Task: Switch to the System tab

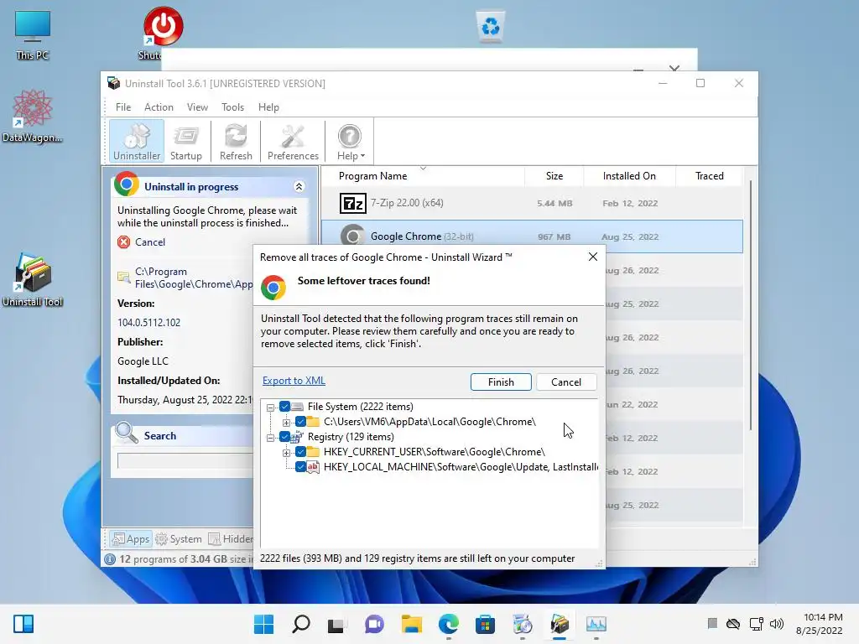Action: click(179, 539)
